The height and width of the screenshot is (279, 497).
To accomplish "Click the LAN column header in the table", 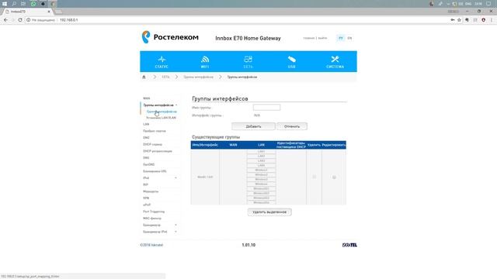I will point(261,145).
